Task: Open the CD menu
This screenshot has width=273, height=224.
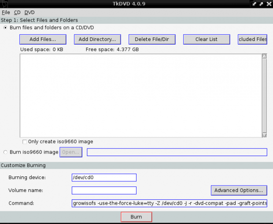Action: [17, 12]
